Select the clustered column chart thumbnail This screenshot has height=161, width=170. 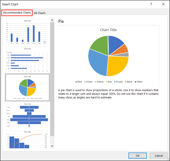tap(27, 32)
